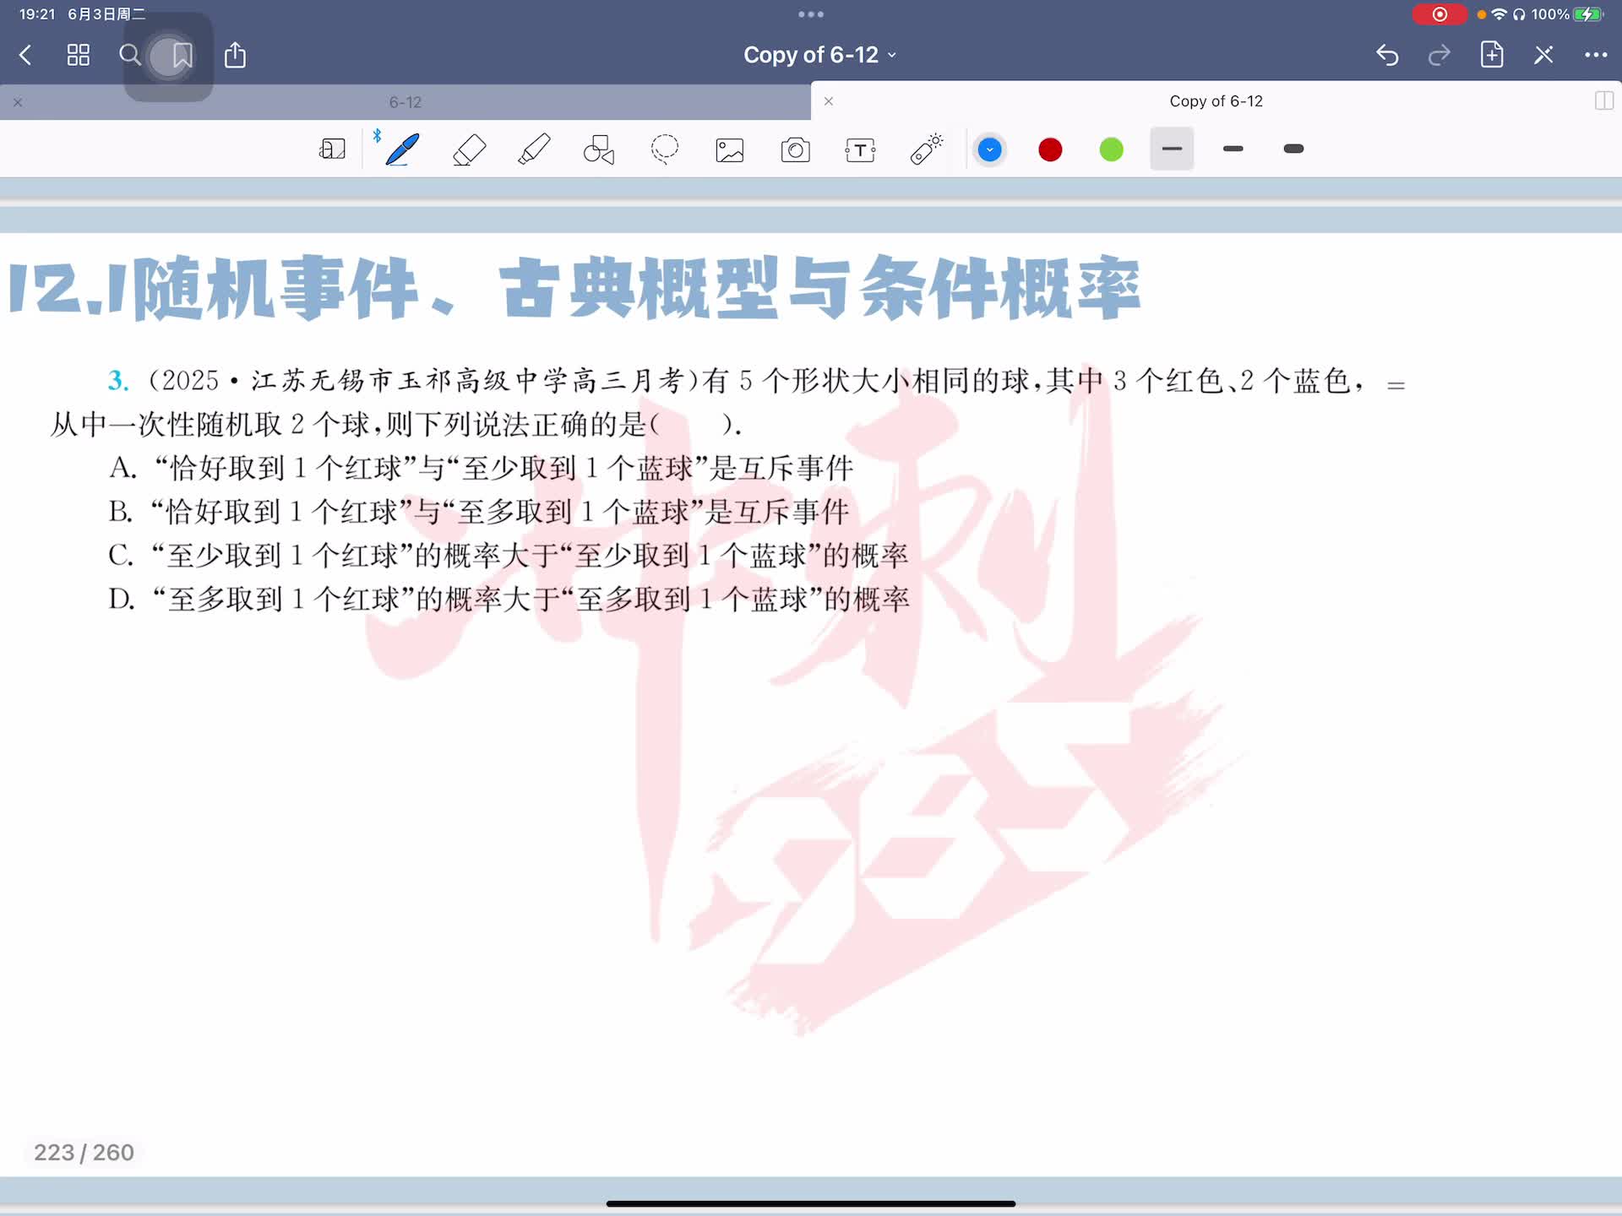Open the Shapes tool

[599, 149]
